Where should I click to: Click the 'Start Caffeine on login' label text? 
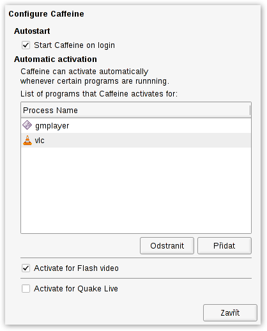[x=74, y=45]
